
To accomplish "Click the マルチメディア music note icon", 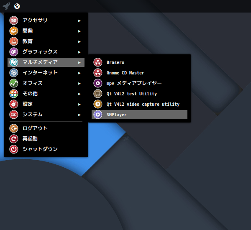I will (x=14, y=62).
